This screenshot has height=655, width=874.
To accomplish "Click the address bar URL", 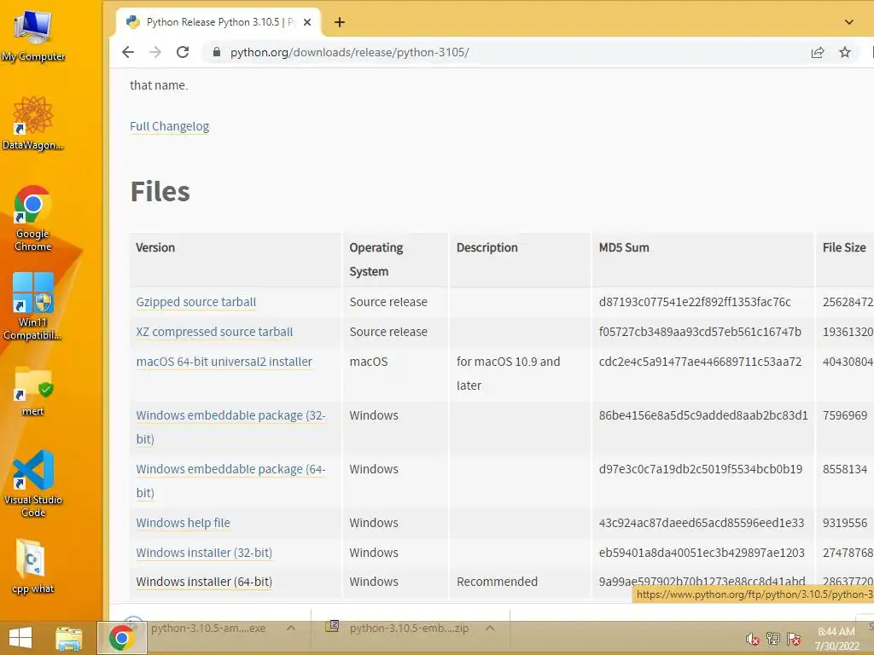I will click(x=349, y=52).
